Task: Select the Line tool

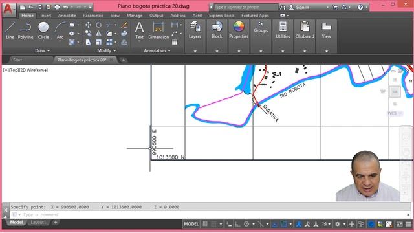Action: click(10, 30)
